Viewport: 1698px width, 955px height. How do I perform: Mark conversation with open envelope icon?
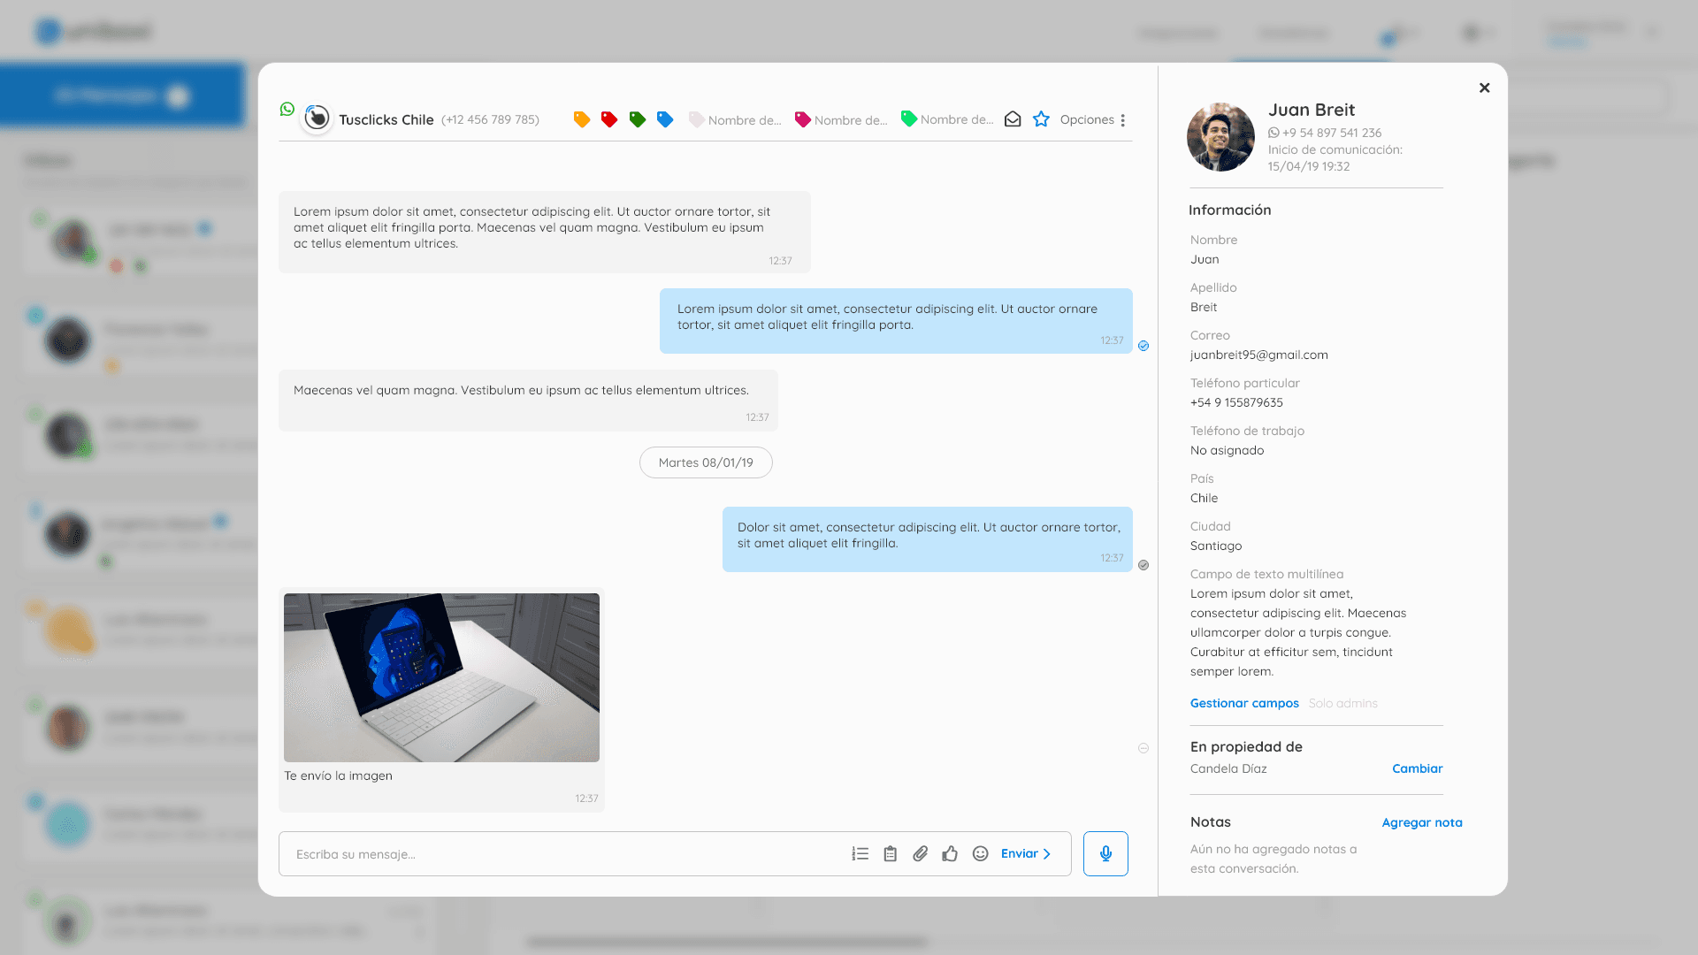click(1013, 119)
